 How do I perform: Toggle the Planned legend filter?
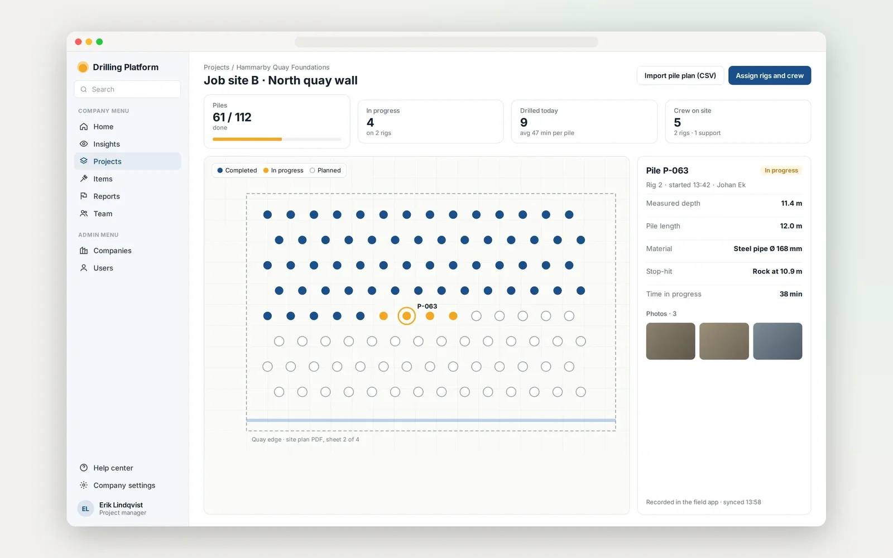[x=325, y=170]
